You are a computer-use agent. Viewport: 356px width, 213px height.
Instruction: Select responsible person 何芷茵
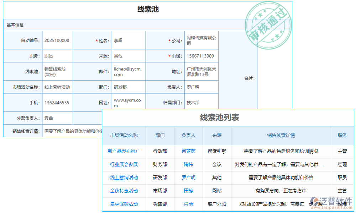[x=189, y=152]
